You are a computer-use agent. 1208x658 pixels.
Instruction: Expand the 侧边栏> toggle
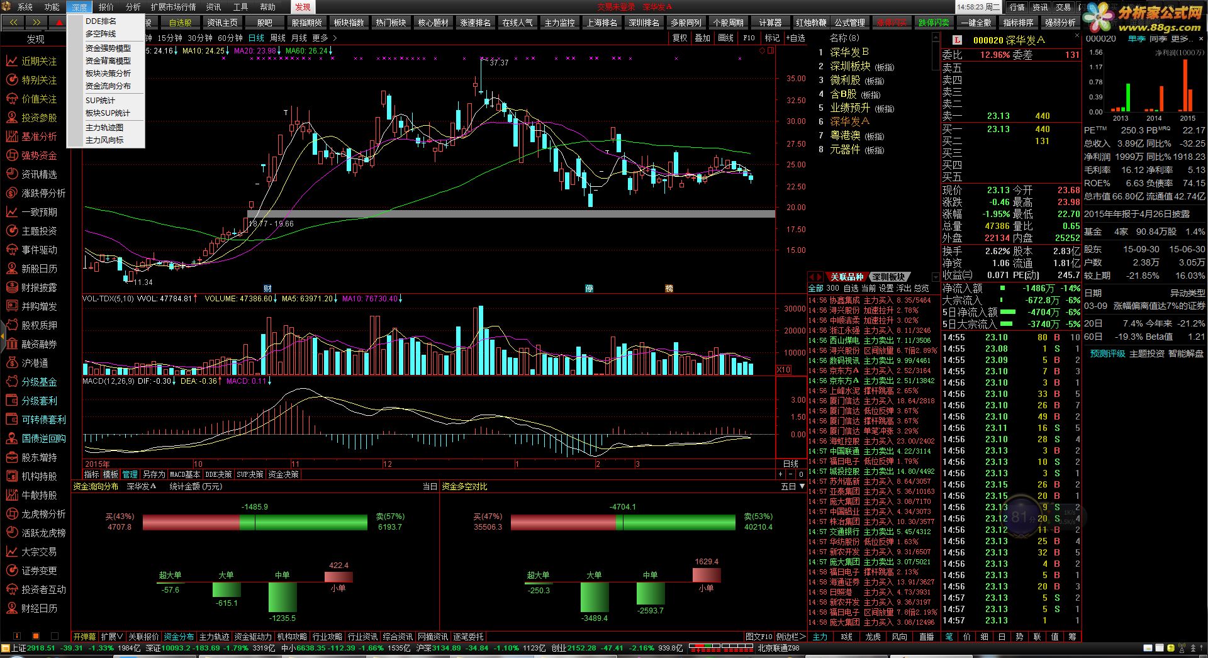pos(791,637)
